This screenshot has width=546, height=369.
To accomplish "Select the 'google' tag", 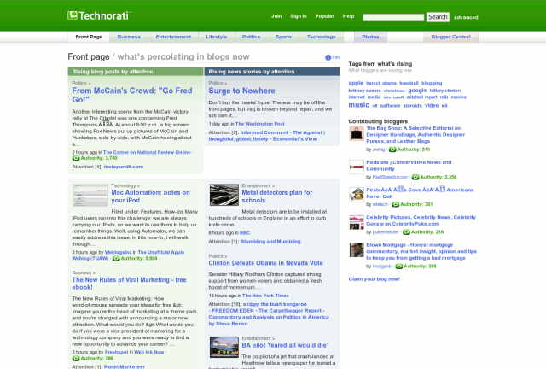I will tap(417, 91).
